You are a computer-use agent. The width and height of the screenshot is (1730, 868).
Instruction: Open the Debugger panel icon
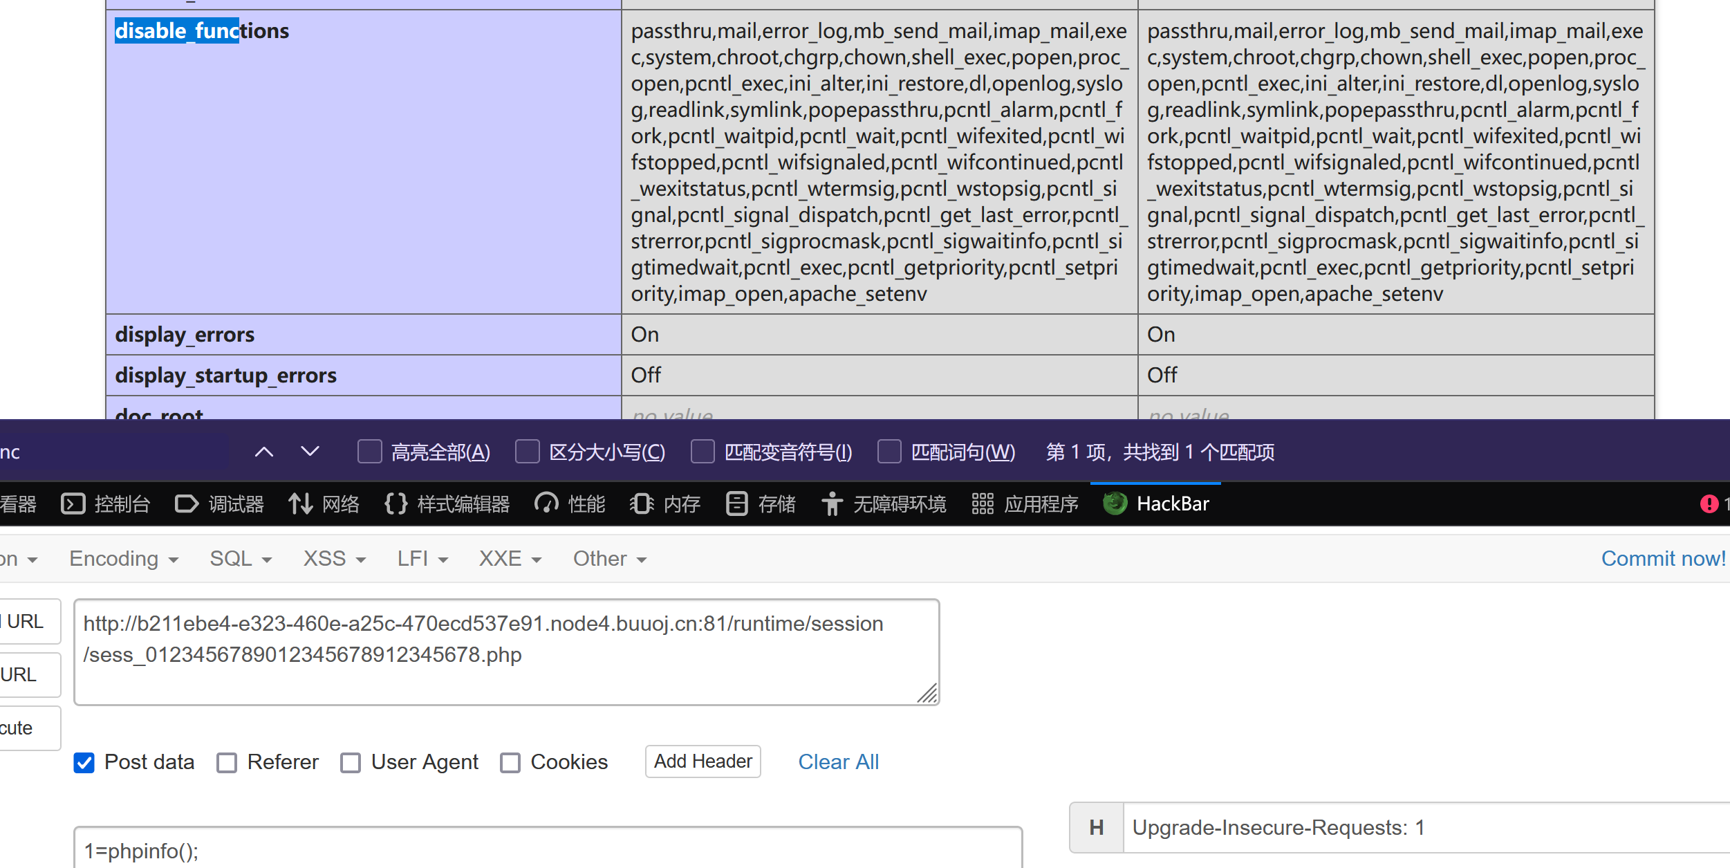pyautogui.click(x=186, y=504)
